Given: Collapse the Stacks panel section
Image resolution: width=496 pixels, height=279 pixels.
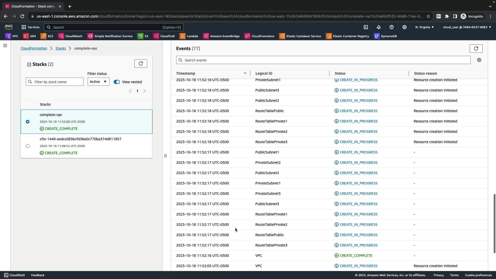Looking at the screenshot, I should (29, 65).
